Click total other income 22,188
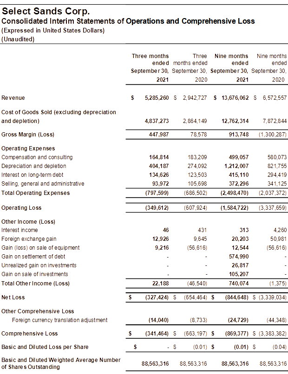Image resolution: width=288 pixels, height=374 pixels. (x=160, y=284)
